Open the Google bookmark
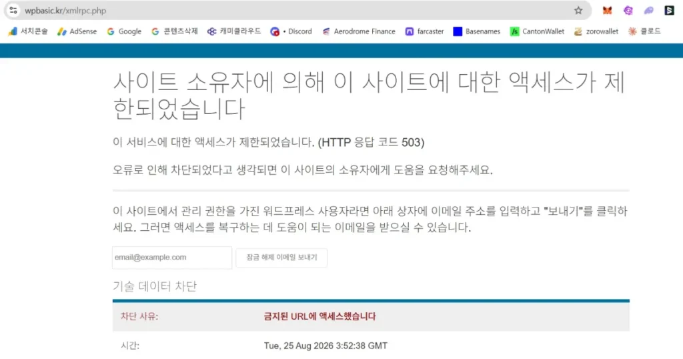 point(124,31)
